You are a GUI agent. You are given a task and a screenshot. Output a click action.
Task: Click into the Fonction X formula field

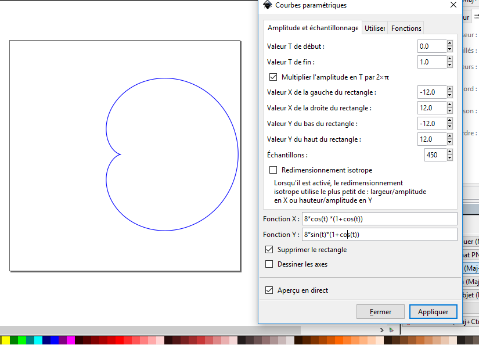[x=379, y=219]
